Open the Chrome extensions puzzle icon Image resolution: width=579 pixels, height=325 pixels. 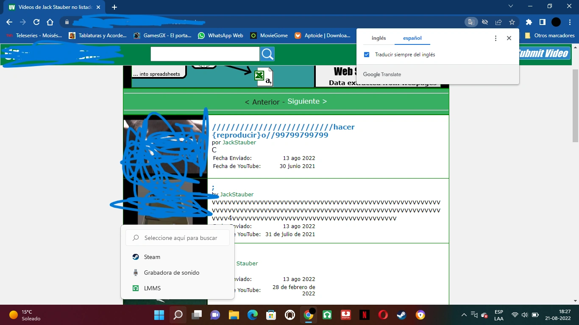click(x=529, y=22)
